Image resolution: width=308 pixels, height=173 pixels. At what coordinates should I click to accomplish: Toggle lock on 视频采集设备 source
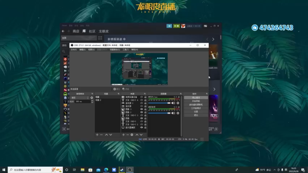click(146, 97)
